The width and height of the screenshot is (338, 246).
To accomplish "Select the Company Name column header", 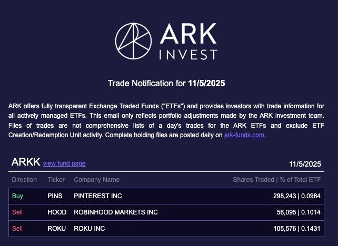I will coord(96,180).
